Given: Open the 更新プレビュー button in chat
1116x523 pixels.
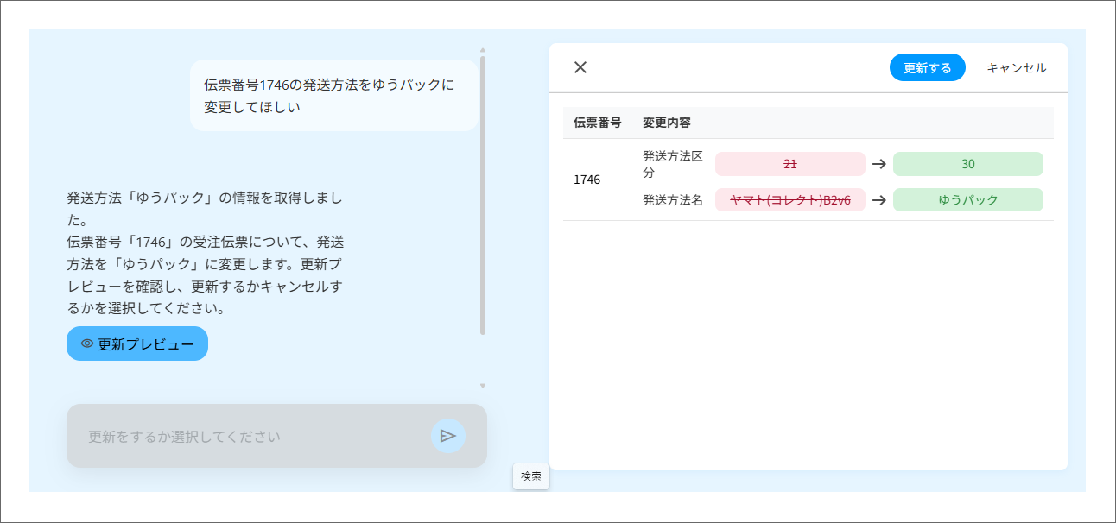Looking at the screenshot, I should point(137,343).
